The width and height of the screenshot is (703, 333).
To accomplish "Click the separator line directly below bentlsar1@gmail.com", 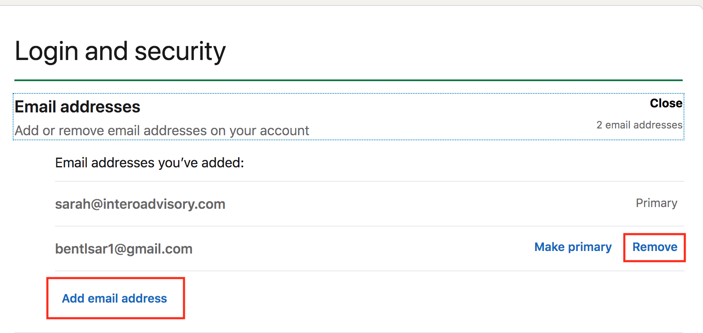I will click(369, 271).
